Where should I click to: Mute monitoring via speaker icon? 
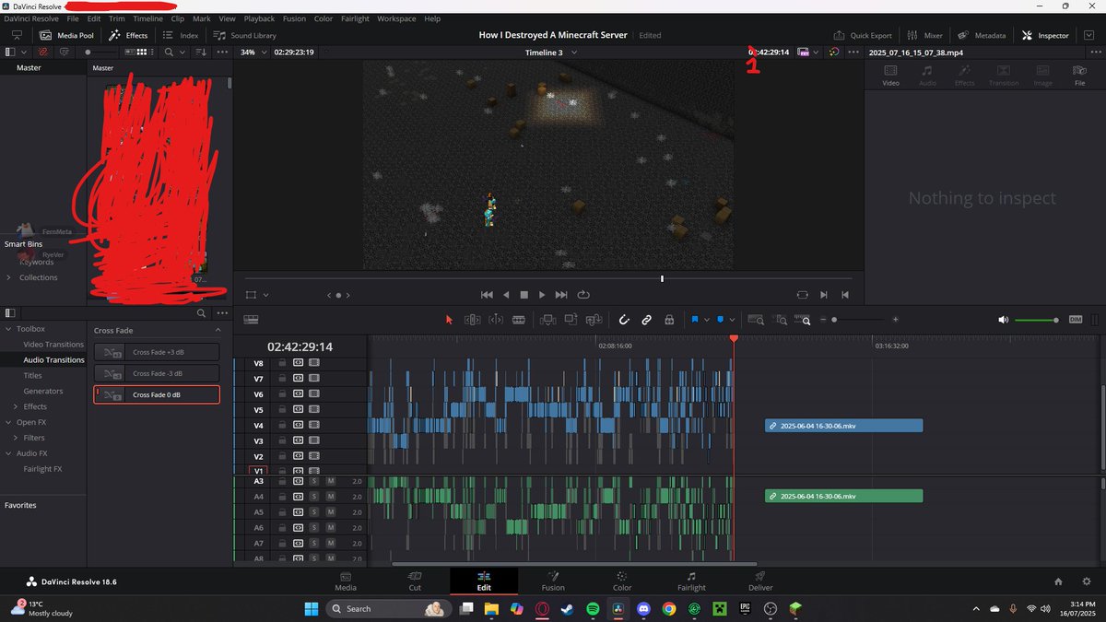[x=1004, y=320]
